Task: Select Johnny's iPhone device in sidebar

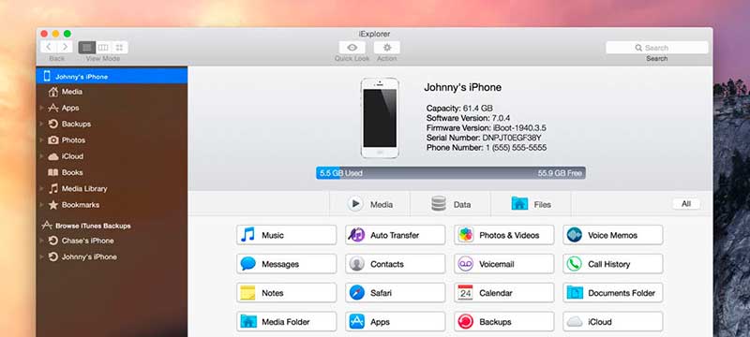Action: tap(112, 76)
